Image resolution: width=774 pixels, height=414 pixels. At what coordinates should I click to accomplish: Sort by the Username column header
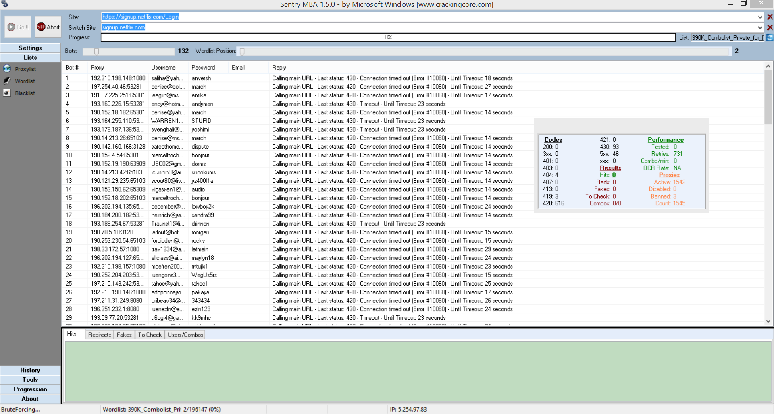coord(168,68)
